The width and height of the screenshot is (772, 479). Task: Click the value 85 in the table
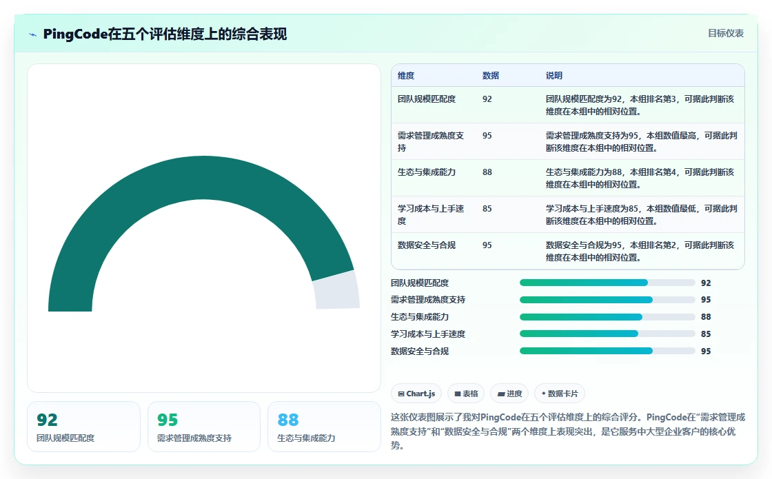pos(487,209)
